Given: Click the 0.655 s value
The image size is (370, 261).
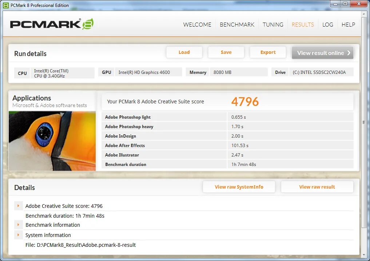Looking at the screenshot, I should click(239, 117).
